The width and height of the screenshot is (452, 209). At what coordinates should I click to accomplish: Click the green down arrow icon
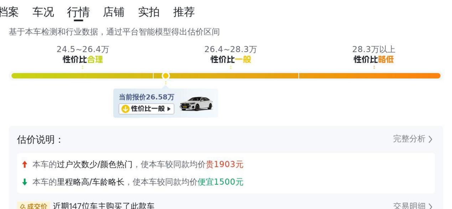tap(24, 182)
